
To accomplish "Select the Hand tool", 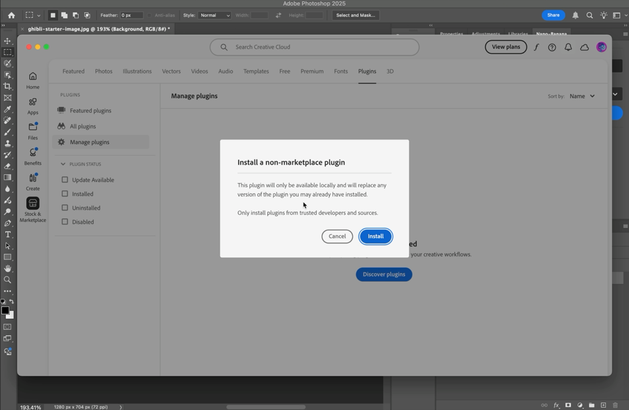I will click(x=7, y=269).
